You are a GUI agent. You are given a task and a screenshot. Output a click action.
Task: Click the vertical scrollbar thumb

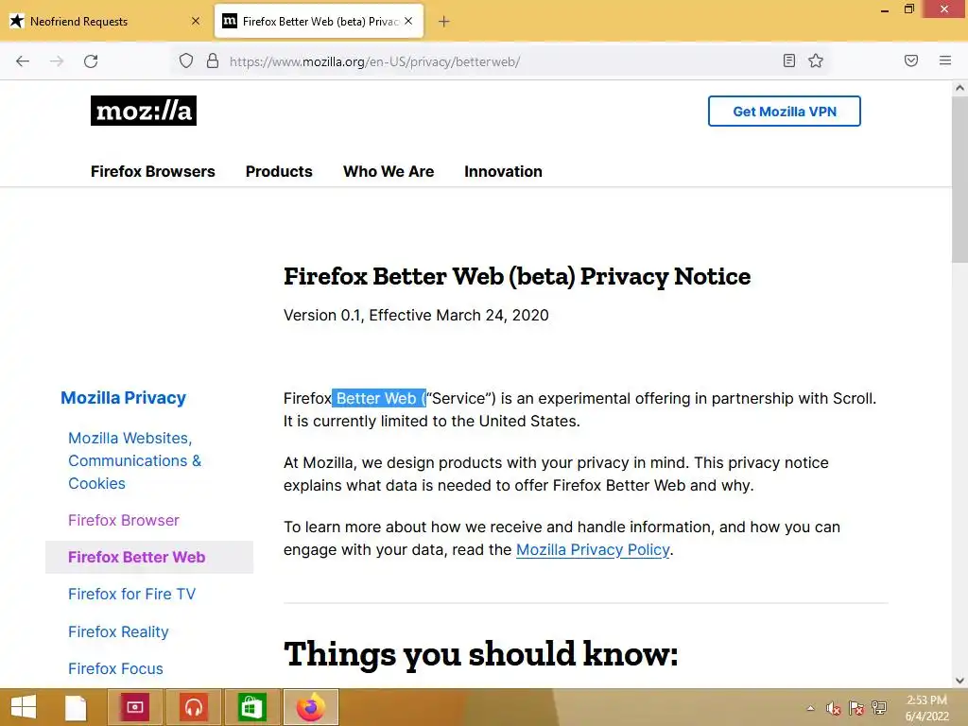pos(959,179)
